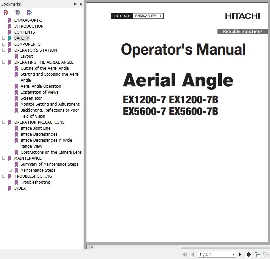Collapse OPERATING THE AERIAL ANGLE node
The width and height of the screenshot is (270, 259).
tap(4, 62)
